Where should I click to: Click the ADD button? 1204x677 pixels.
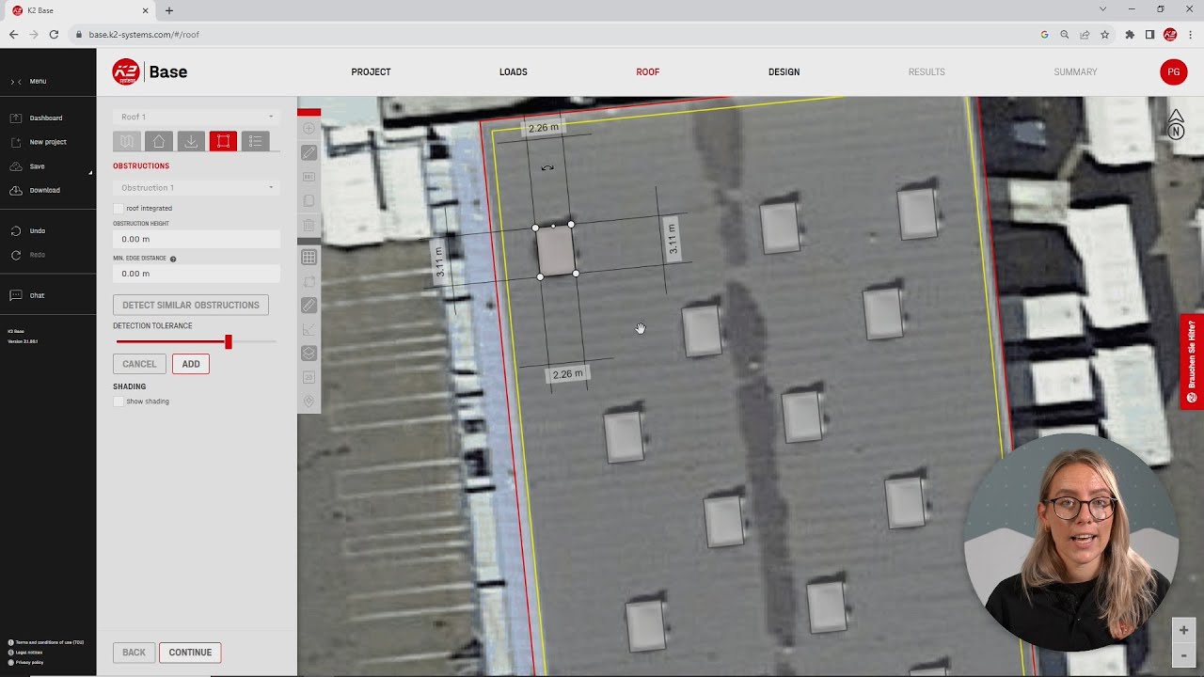coord(191,364)
